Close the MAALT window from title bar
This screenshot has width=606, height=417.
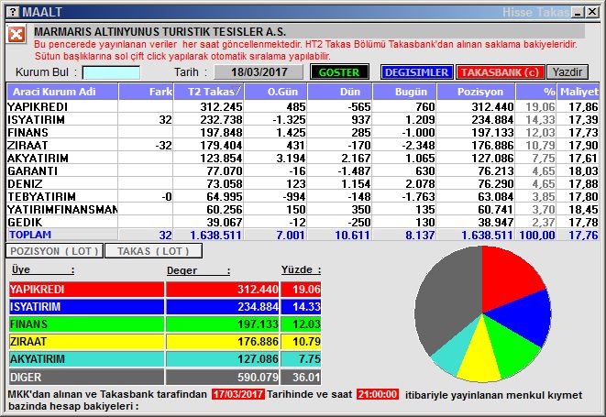(x=592, y=12)
